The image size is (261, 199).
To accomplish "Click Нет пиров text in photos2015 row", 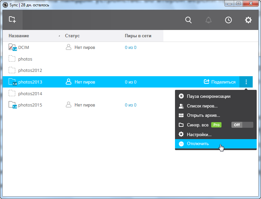I will point(85,105).
